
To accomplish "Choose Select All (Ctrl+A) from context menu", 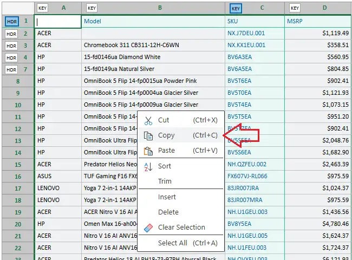I will [x=181, y=243].
